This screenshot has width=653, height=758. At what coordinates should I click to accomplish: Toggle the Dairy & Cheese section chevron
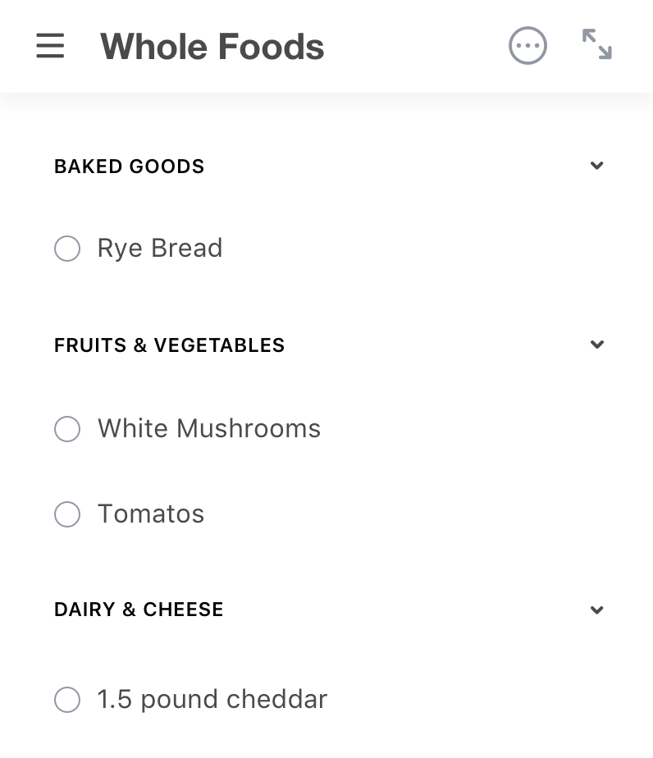[x=596, y=610]
